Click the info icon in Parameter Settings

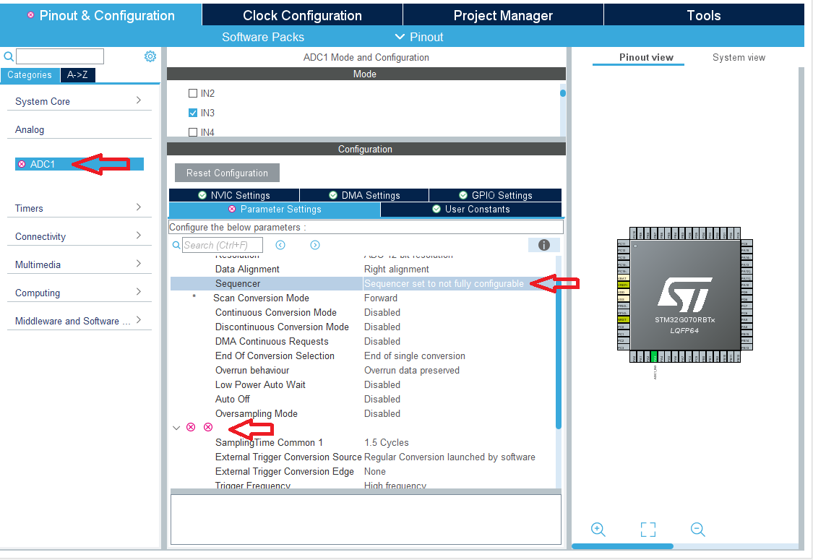543,245
